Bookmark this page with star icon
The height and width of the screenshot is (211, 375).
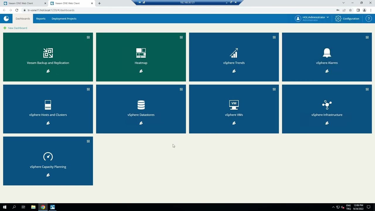pos(350,10)
